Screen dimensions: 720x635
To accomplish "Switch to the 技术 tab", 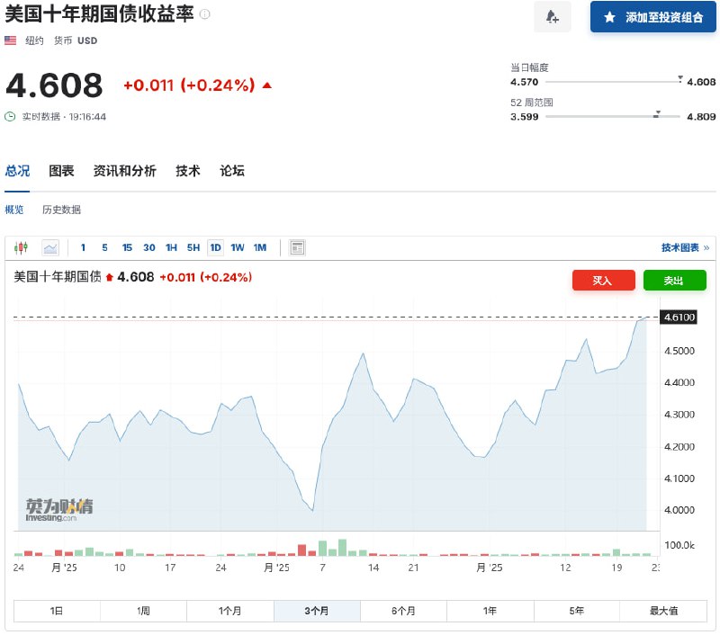I will pos(188,171).
